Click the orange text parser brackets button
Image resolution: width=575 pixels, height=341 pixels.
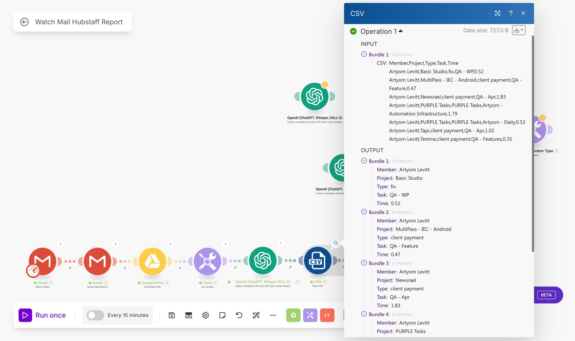click(327, 315)
